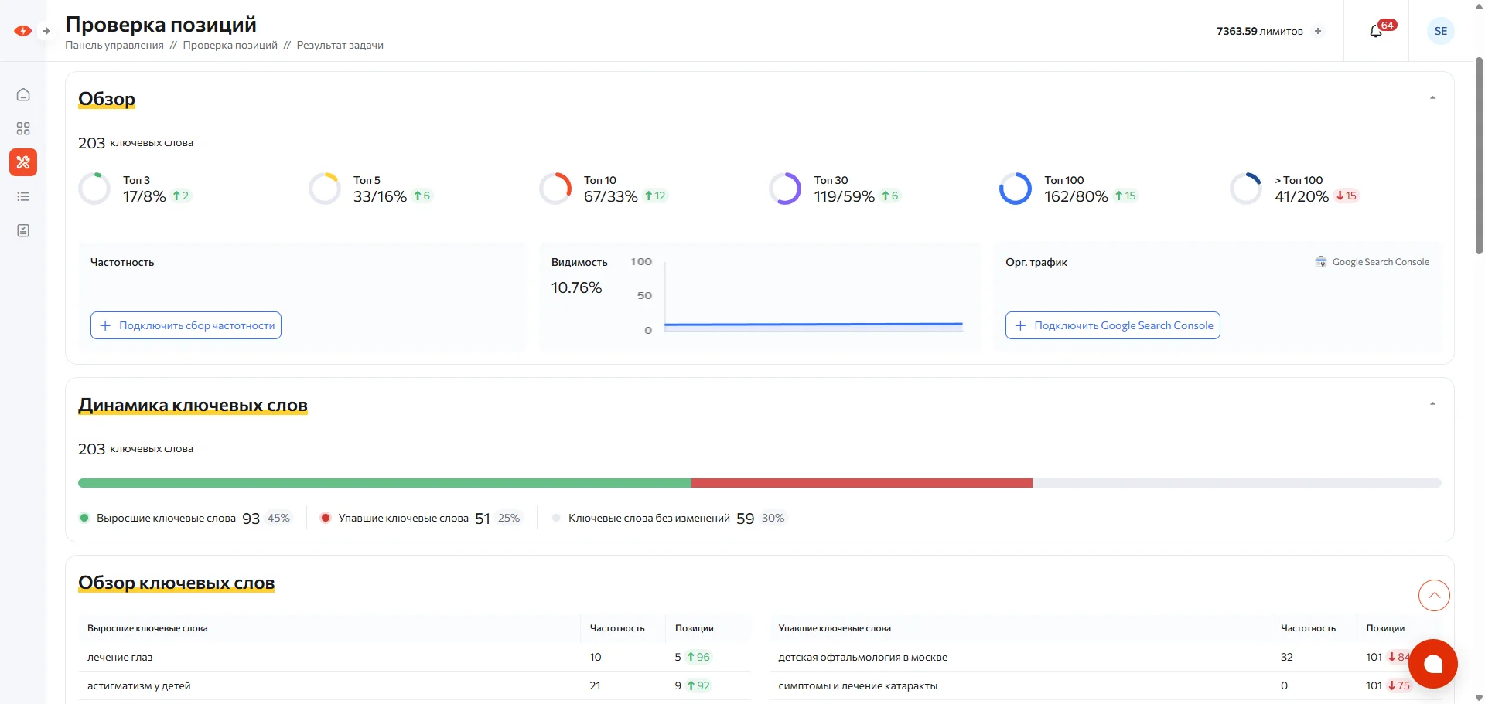Open the home icon in sidebar
The width and height of the screenshot is (1485, 704).
(x=23, y=94)
